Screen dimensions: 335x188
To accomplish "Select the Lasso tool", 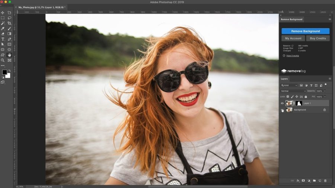I will pyautogui.click(x=9, y=18).
